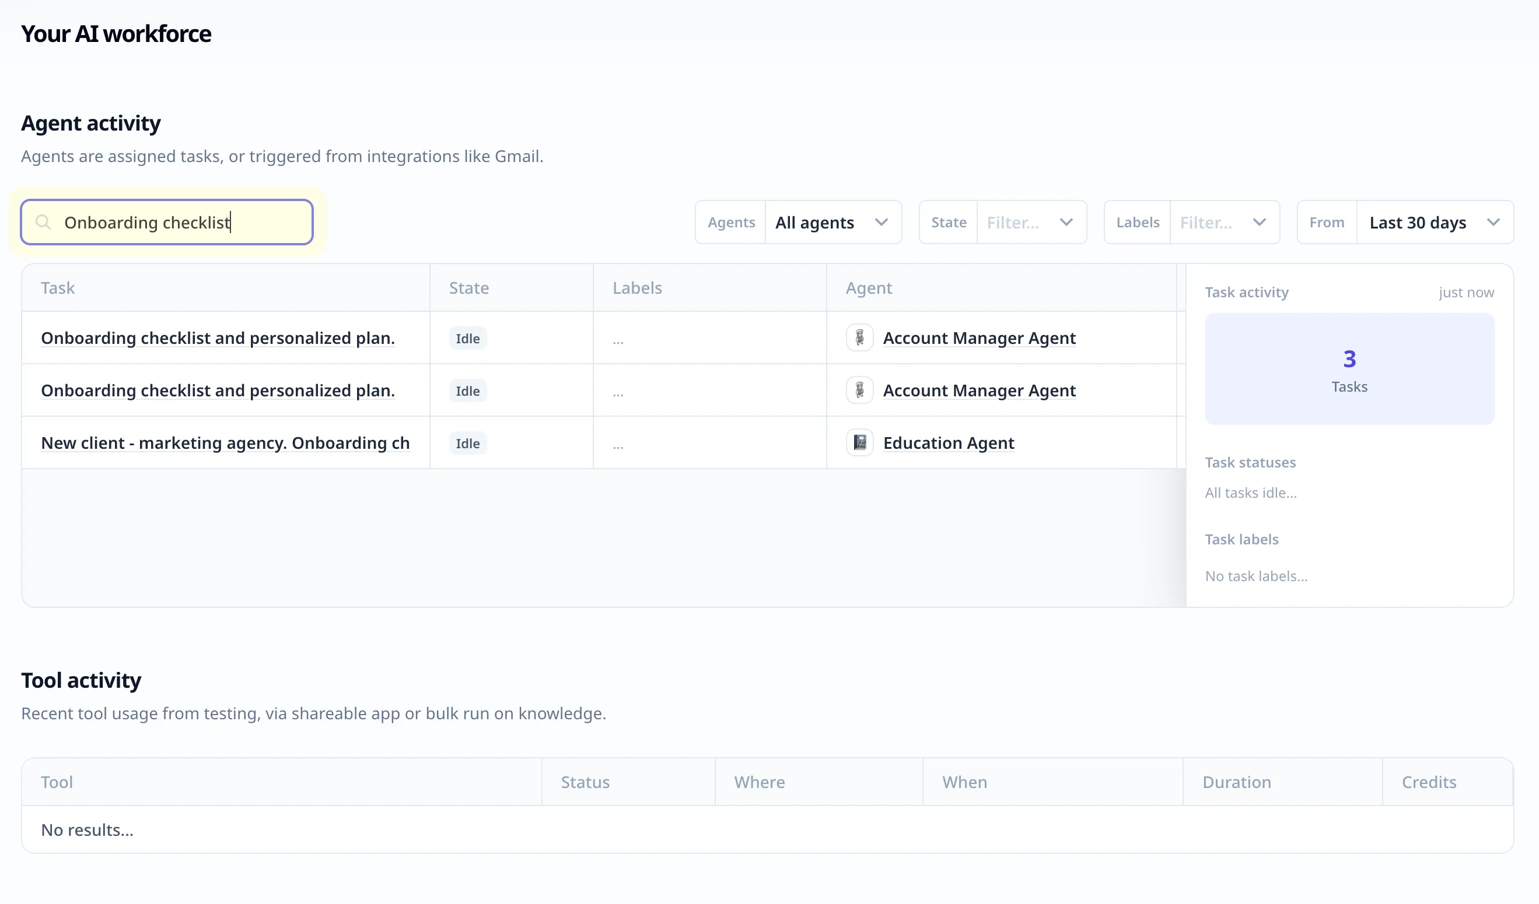
Task: Open second Onboarding checklist task link
Action: pyautogui.click(x=218, y=390)
